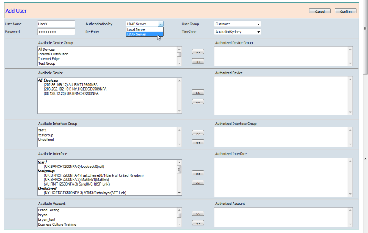Click the Cancel button
This screenshot has width=368, height=233.
[320, 11]
